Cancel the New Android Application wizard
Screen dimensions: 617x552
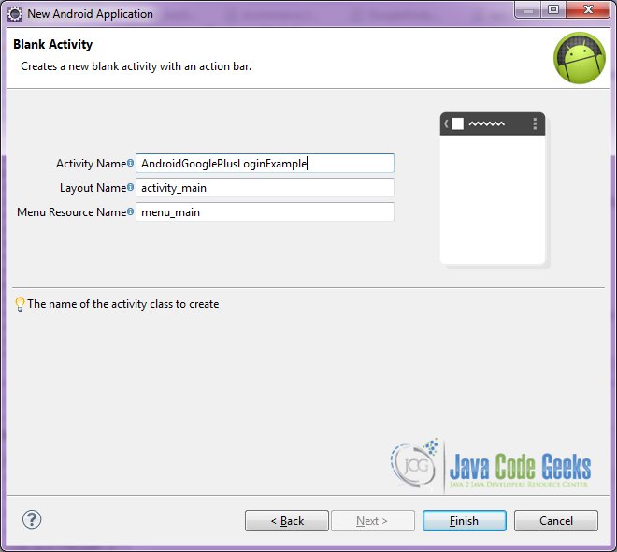tap(556, 520)
